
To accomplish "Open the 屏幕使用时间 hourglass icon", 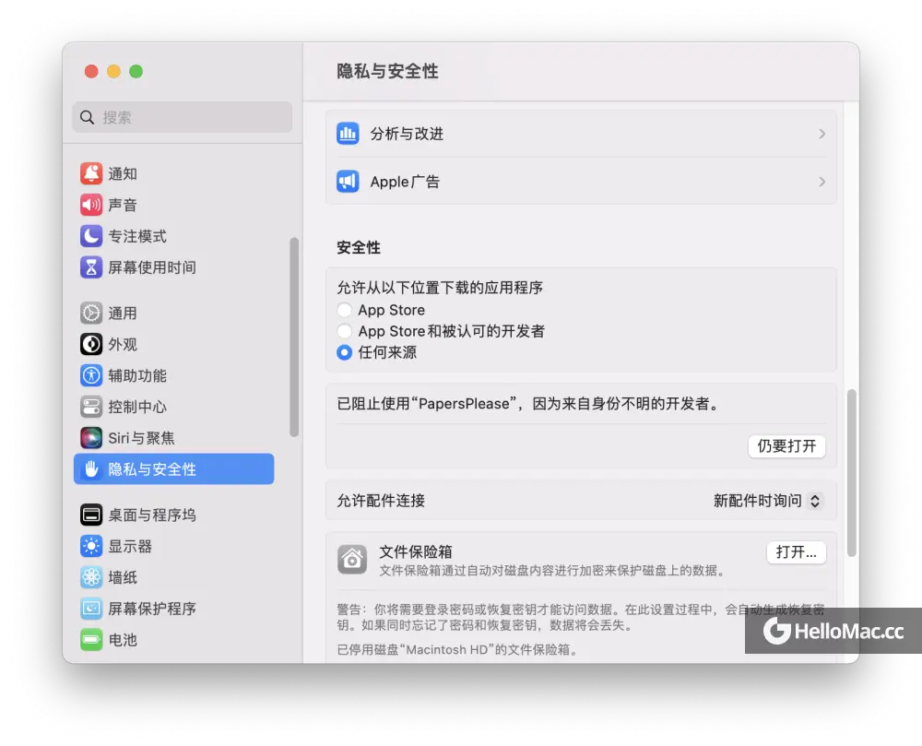I will 91,266.
